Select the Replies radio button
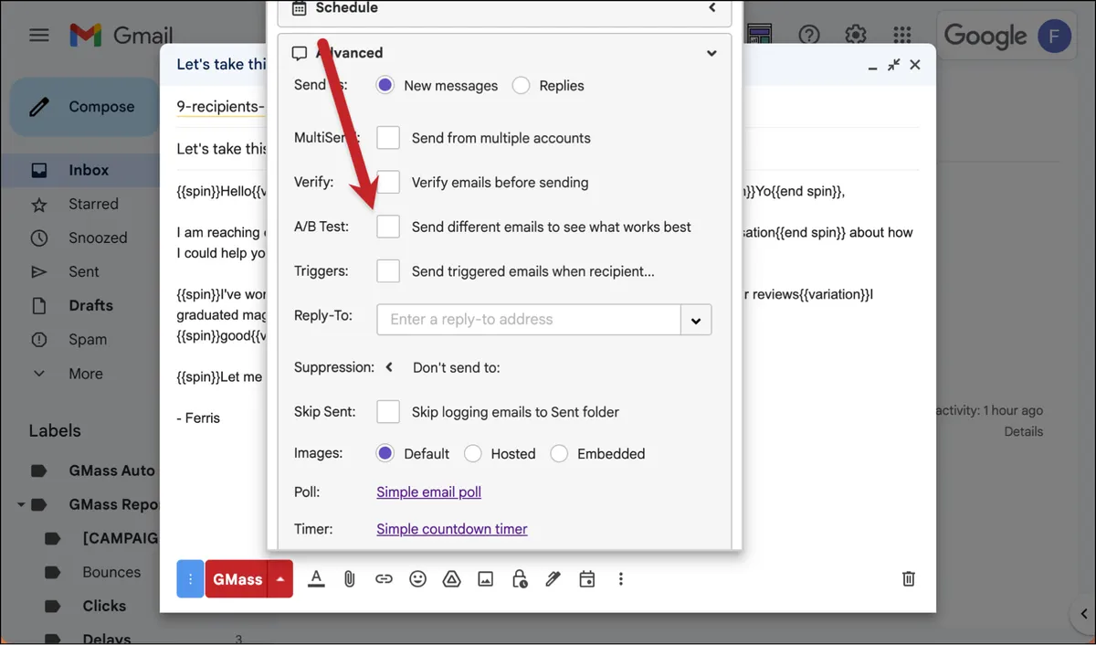This screenshot has height=645, width=1096. point(521,85)
